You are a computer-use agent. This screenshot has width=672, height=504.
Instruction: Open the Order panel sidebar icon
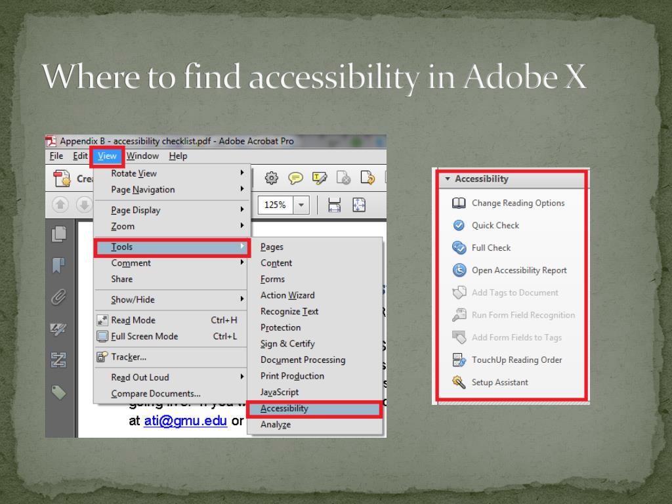pos(58,360)
